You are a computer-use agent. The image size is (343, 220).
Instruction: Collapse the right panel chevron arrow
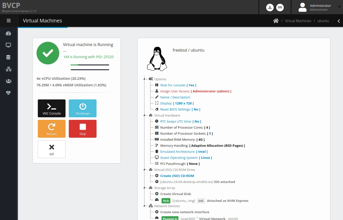point(339,21)
